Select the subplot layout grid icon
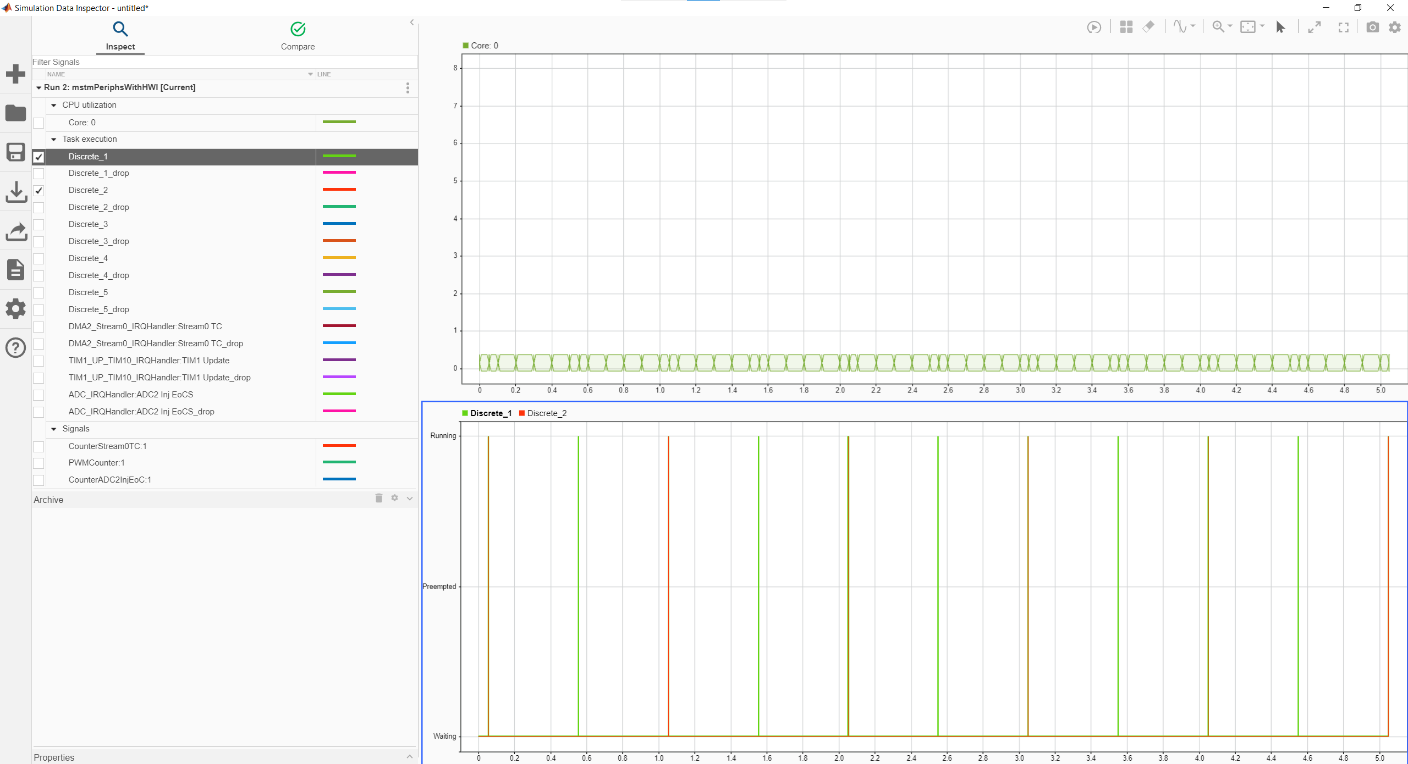 pos(1125,26)
